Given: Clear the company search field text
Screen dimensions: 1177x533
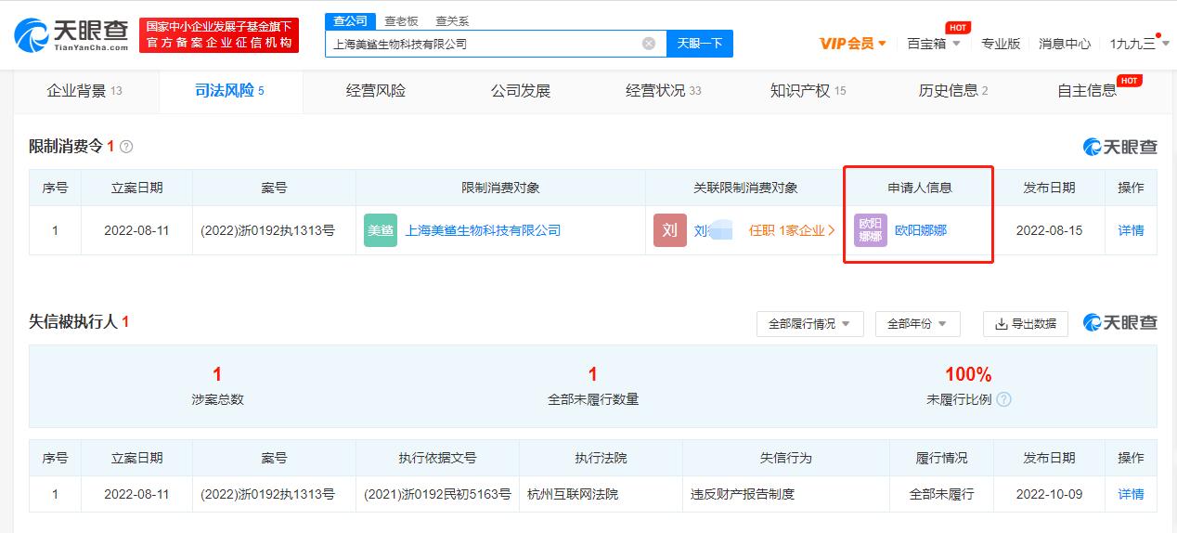Looking at the screenshot, I should pos(649,44).
